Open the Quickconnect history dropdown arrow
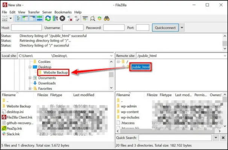 [182, 28]
